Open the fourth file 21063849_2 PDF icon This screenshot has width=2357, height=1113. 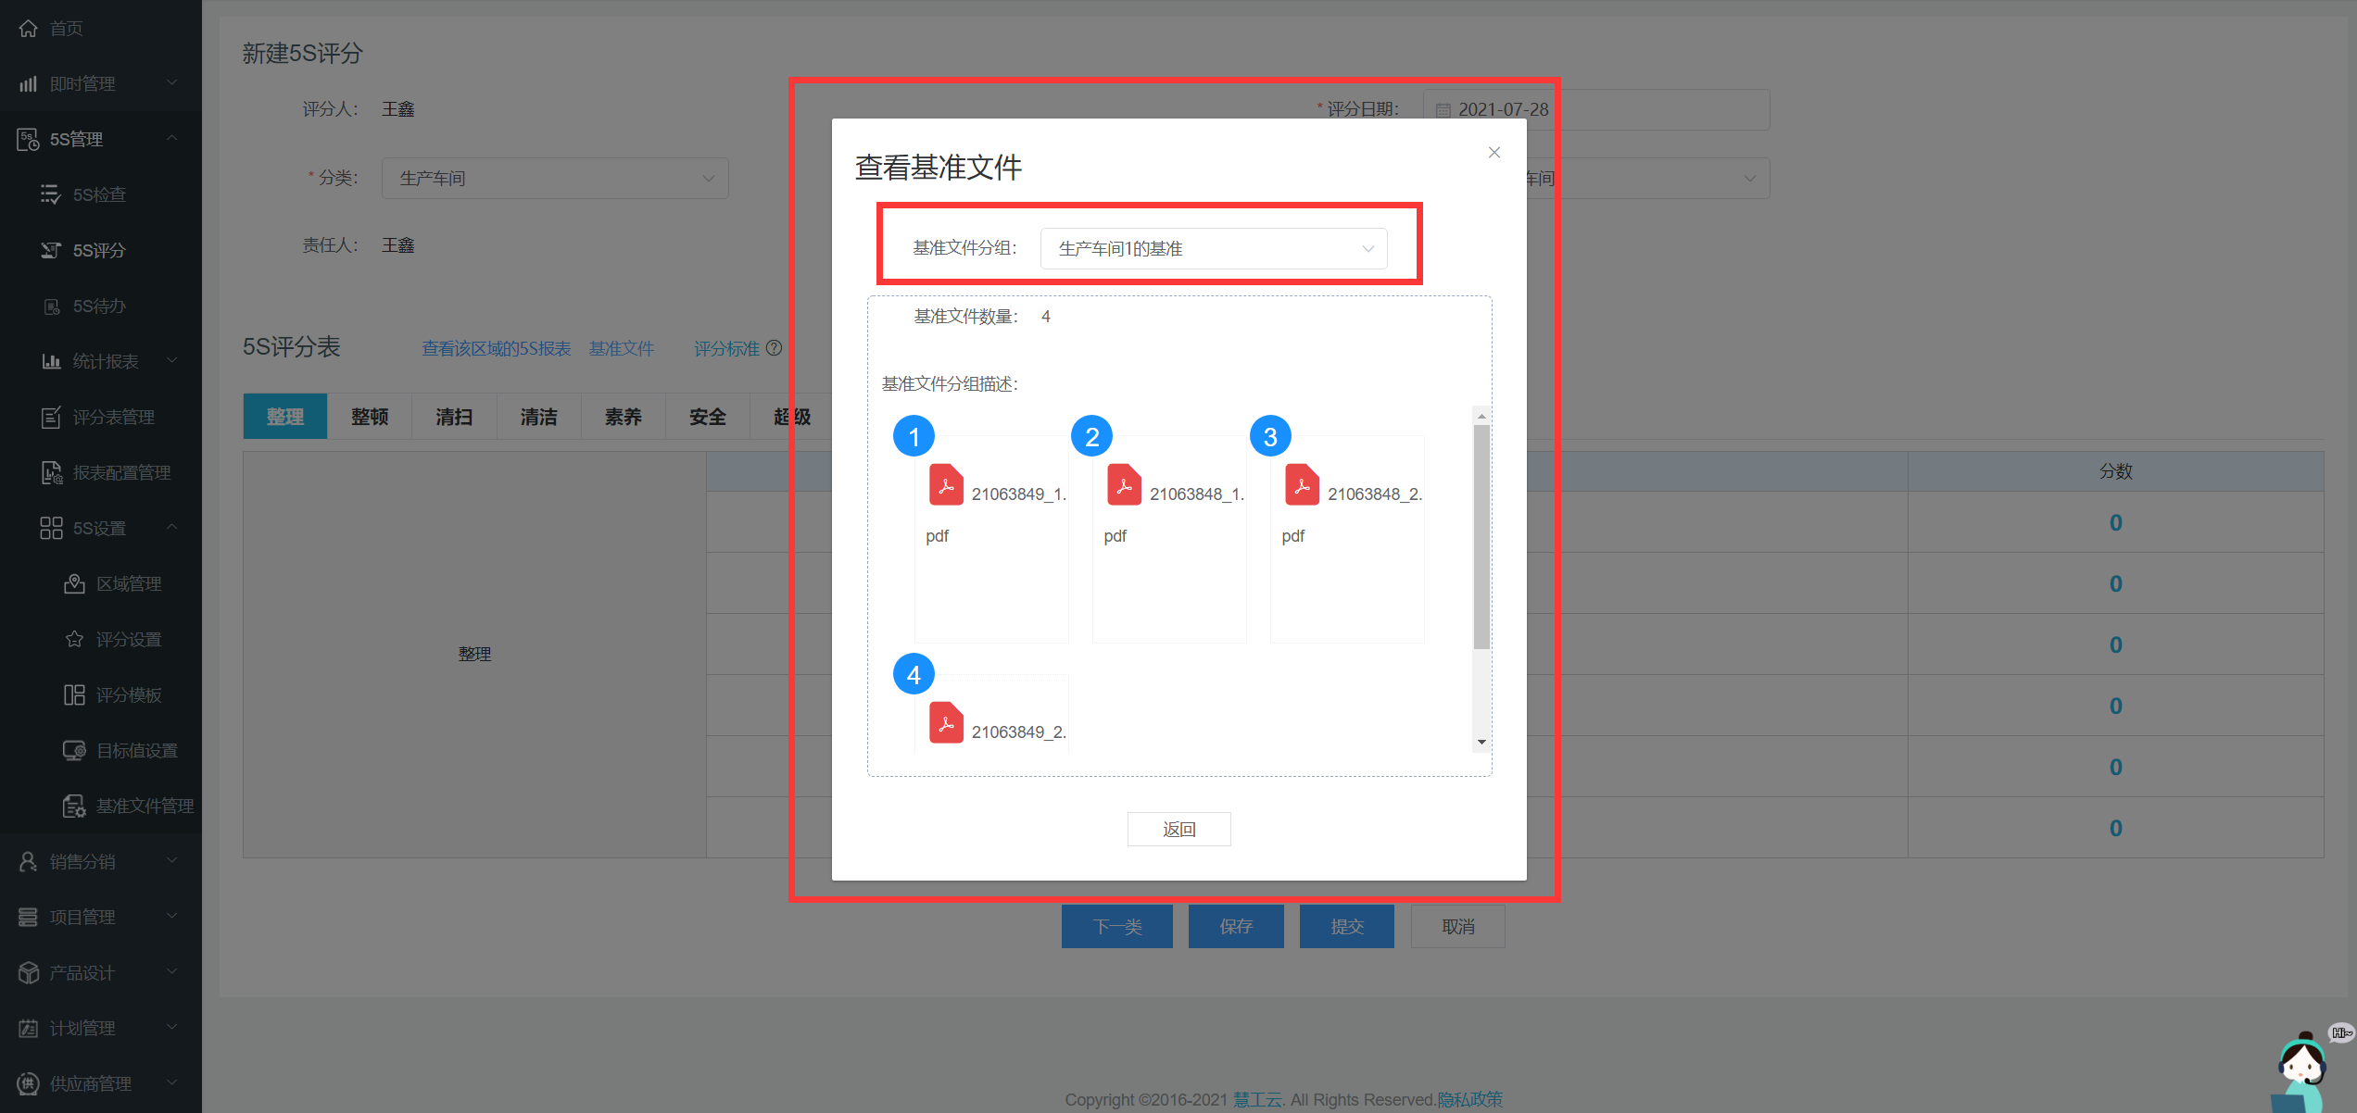click(946, 723)
